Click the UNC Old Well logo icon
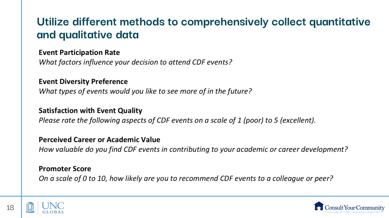Screen dimensions: 389x218 click(31, 207)
